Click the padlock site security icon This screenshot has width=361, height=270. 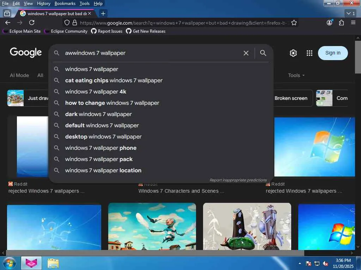point(75,22)
